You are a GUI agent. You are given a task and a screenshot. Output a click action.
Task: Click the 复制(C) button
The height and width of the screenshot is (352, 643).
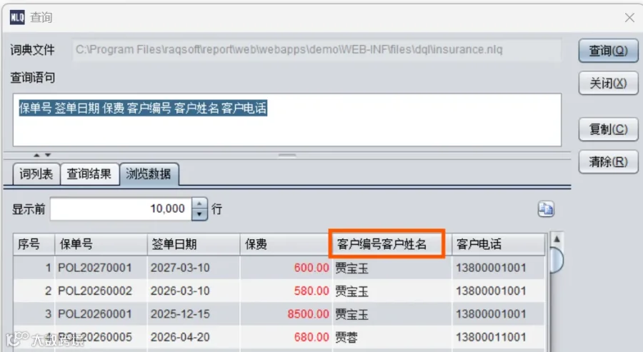608,129
